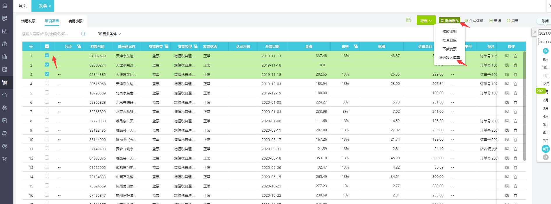551x204 pixels.
Task: Open the home icon in sidebar
Action: (x=5, y=6)
